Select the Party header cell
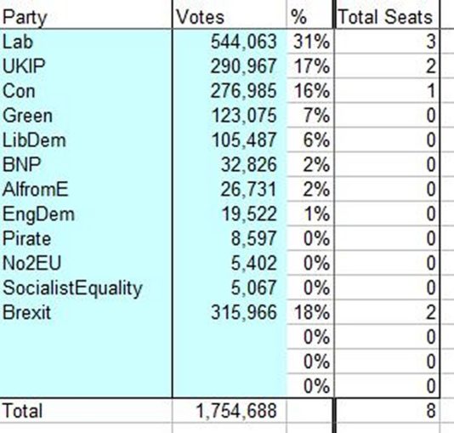The width and height of the screenshot is (454, 433). tap(86, 16)
